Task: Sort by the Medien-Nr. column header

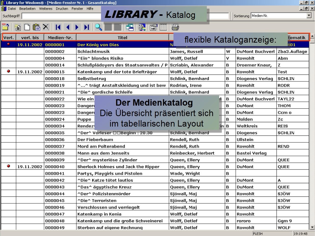Action: pos(60,38)
